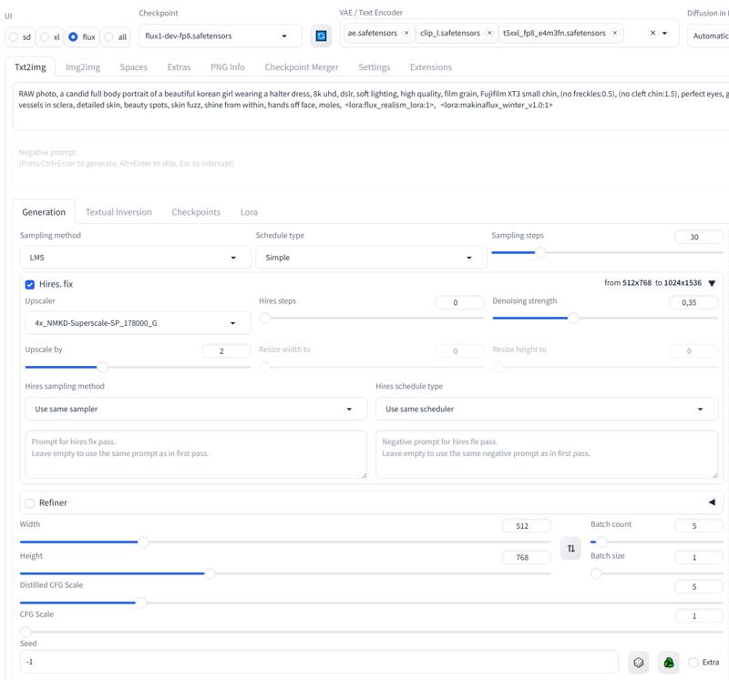Click the Prompt for hires fix pass box

pyautogui.click(x=196, y=454)
